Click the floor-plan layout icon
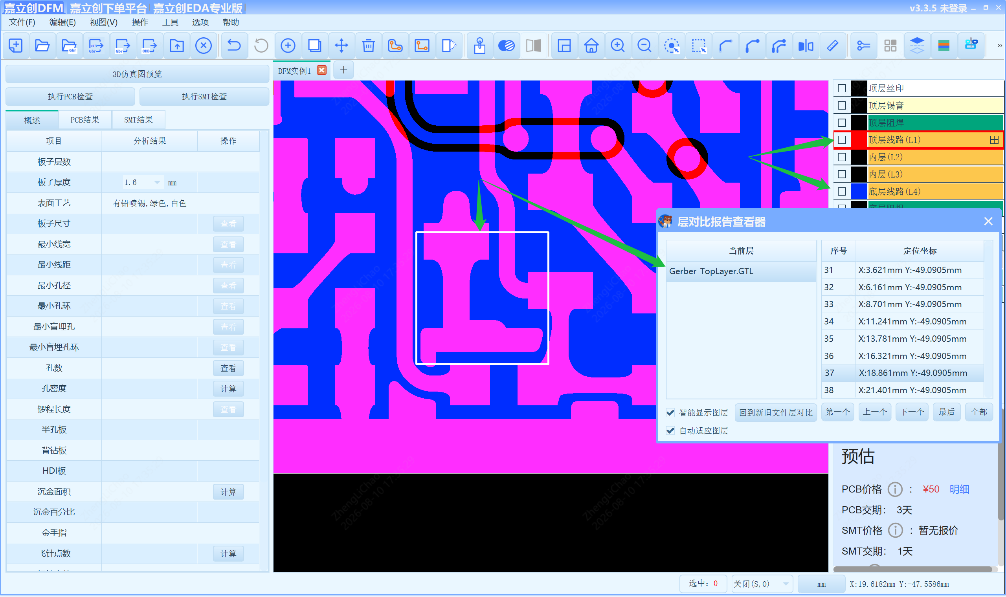This screenshot has width=1006, height=597. pos(564,46)
